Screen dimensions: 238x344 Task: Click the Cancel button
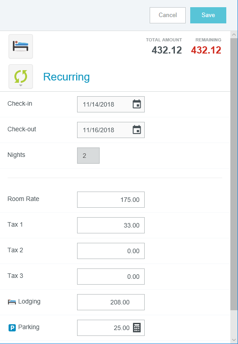168,15
